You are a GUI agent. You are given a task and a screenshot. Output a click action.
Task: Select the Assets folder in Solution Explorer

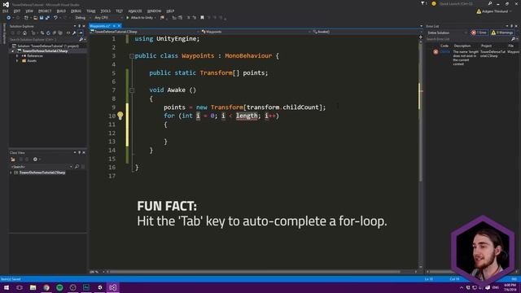32,61
